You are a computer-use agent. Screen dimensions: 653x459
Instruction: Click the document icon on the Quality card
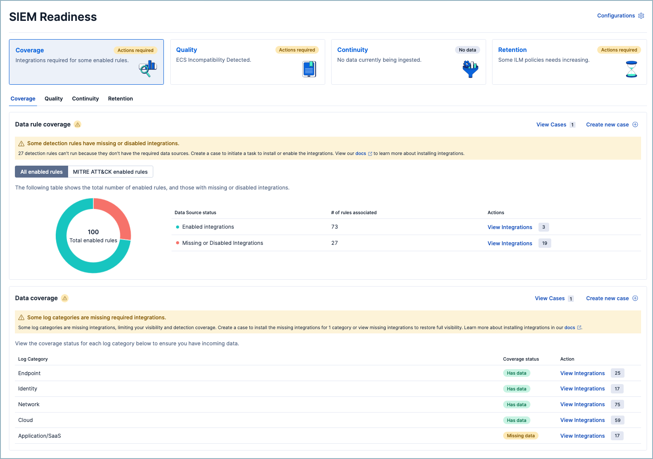(309, 69)
